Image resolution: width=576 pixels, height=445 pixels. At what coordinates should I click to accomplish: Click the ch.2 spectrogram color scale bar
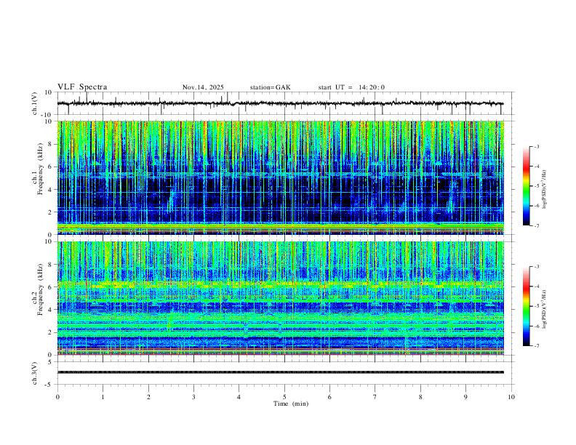(526, 306)
